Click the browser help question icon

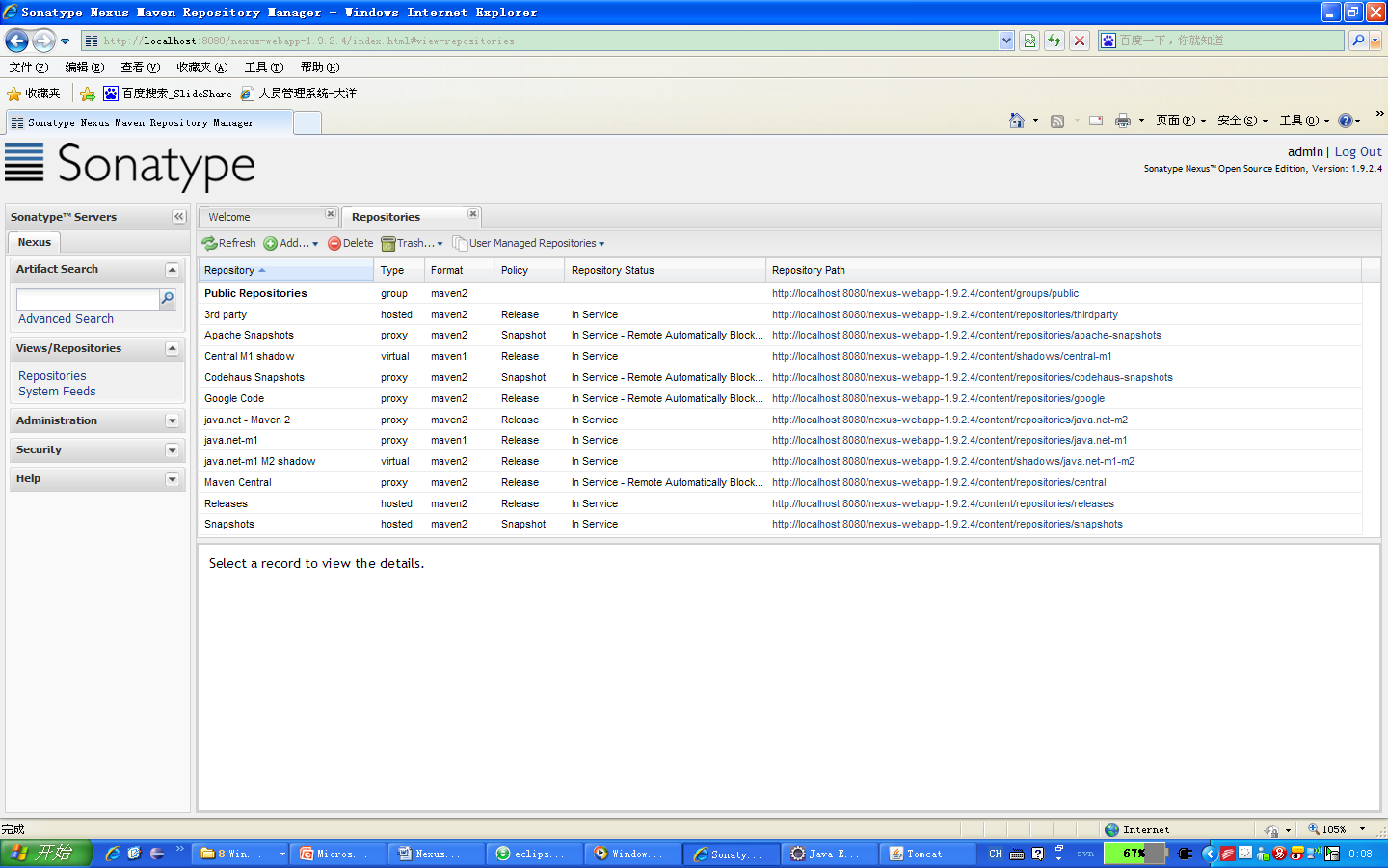pos(1346,121)
